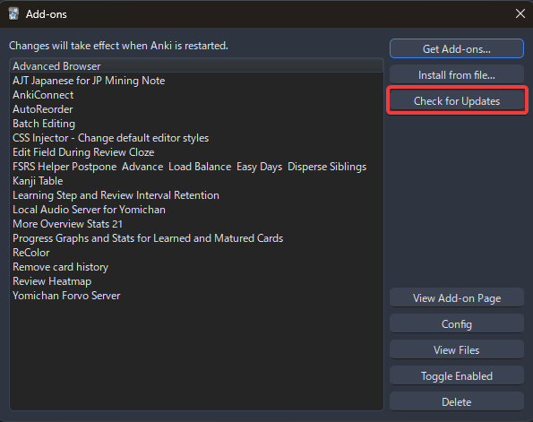The height and width of the screenshot is (422, 533).
Task: Select AnkiConnect in the list
Action: 196,95
